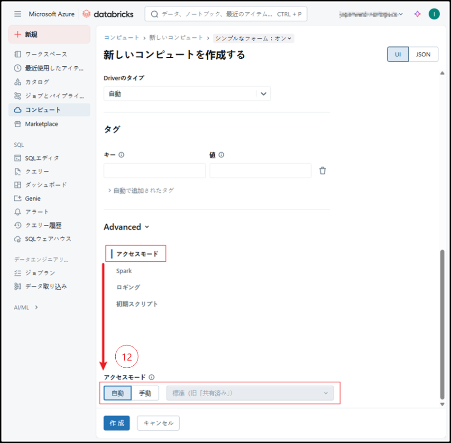
Task: Expand 自動で追加されたタグ
Action: pyautogui.click(x=141, y=190)
